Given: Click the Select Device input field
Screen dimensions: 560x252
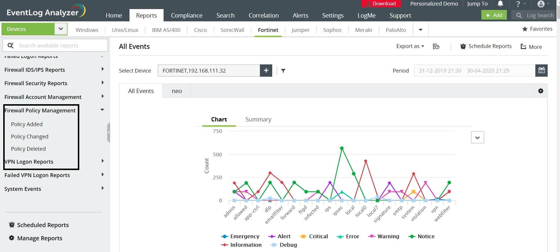Looking at the screenshot, I should [x=209, y=71].
